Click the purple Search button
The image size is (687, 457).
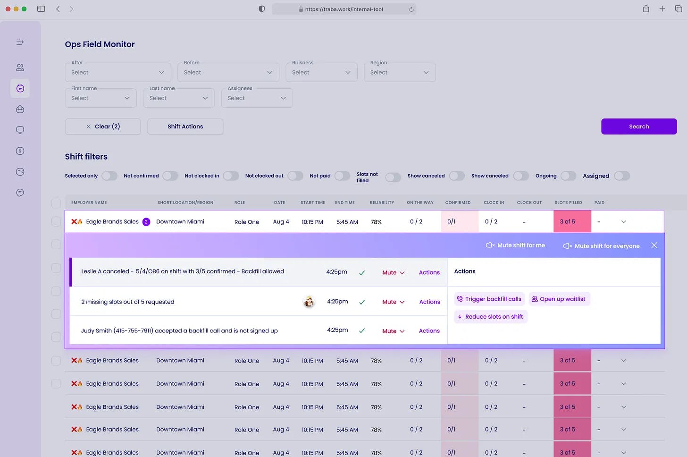click(x=638, y=127)
